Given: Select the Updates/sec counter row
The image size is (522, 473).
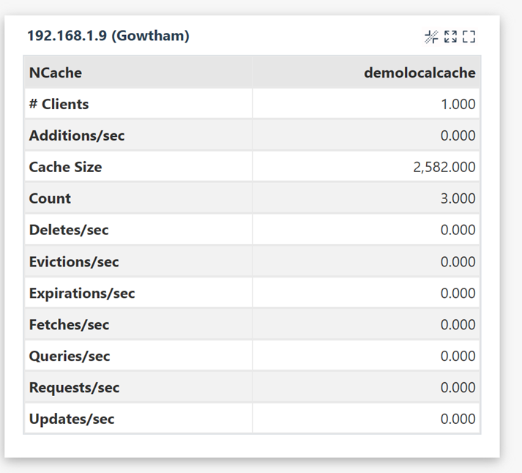Looking at the screenshot, I should click(x=252, y=418).
